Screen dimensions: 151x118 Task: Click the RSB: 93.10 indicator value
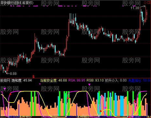(x=95, y=80)
